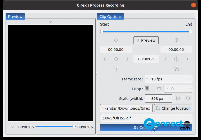Play the recording in the preview player
The height and width of the screenshot is (140, 201).
click(12, 127)
